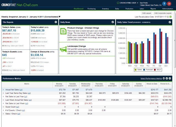The image size is (176, 127).
Task: Print the Performance Metrics table
Action: pos(164,78)
